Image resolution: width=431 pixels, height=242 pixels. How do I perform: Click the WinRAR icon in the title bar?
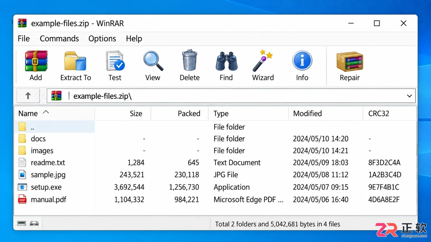22,23
